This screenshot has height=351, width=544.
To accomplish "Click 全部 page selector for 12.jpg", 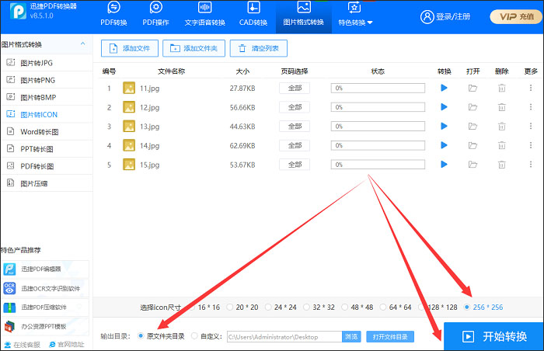I will 295,107.
